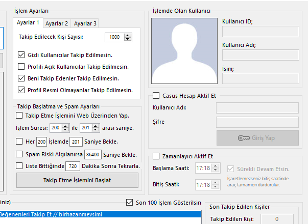Click the Kullanıcı ID text field
The height and width of the screenshot is (224, 308).
click(260, 32)
